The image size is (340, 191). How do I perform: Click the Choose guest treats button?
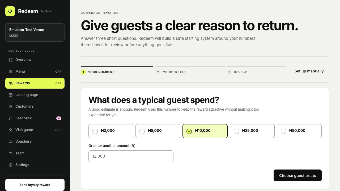[297, 175]
